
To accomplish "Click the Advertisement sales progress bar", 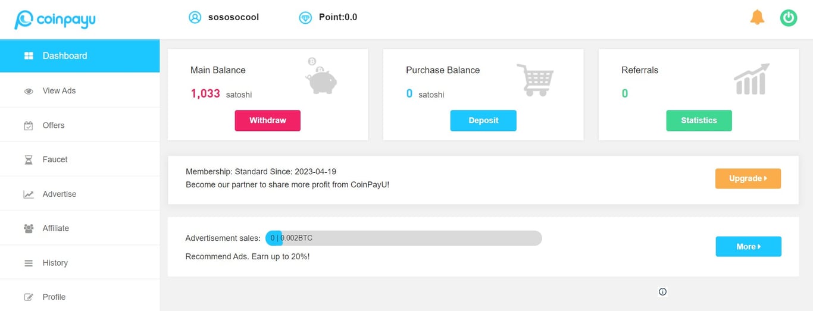I will [x=404, y=238].
